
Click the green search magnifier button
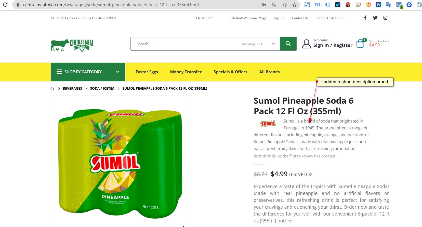click(x=288, y=44)
